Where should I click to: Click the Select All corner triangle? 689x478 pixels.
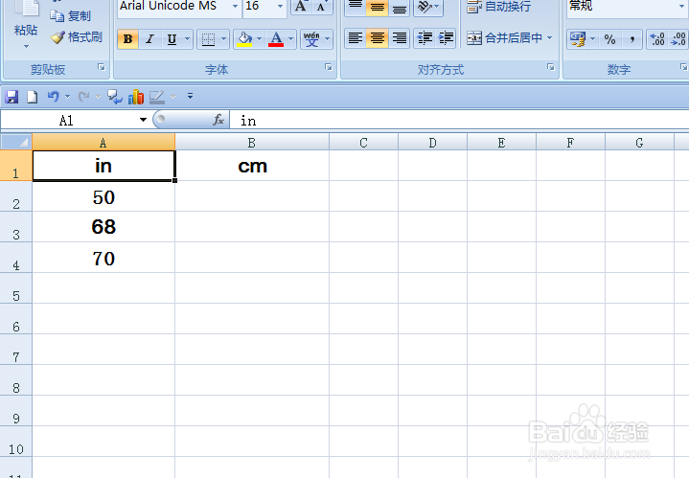pyautogui.click(x=16, y=142)
